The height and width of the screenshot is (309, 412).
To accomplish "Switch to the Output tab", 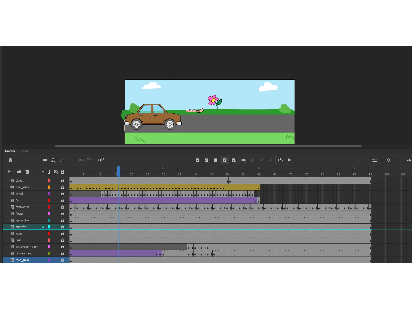I will pos(24,151).
